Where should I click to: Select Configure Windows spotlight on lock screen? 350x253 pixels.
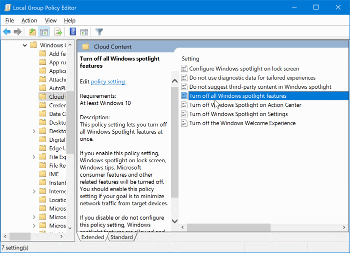click(x=244, y=68)
